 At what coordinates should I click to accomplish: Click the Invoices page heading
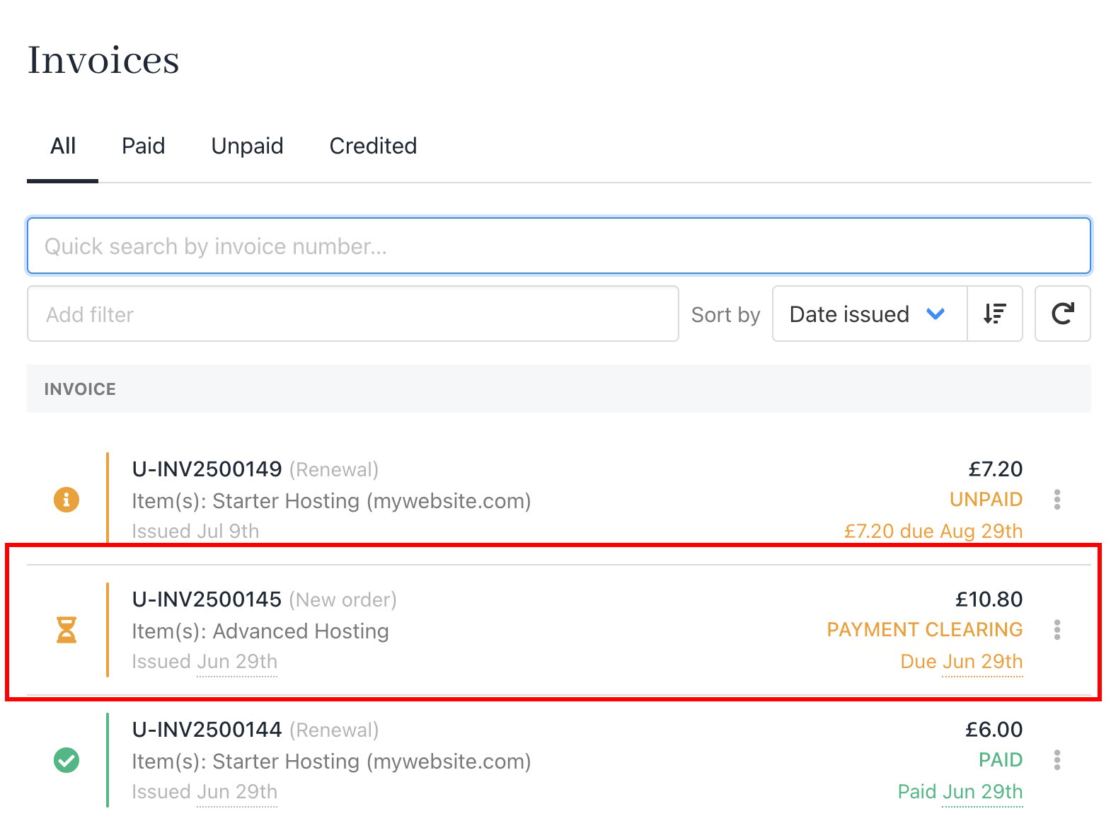[103, 59]
